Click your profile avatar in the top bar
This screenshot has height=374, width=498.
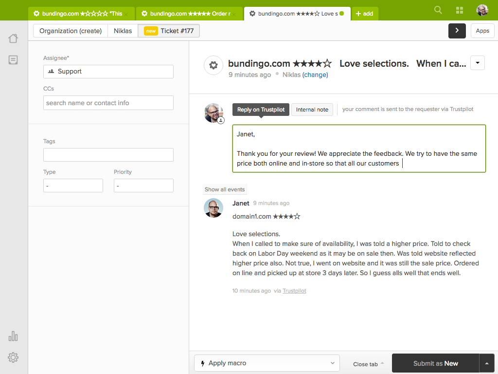[482, 10]
